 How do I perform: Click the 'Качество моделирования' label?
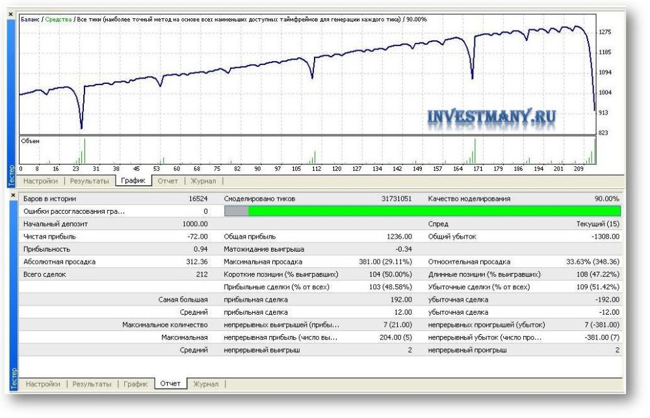[469, 199]
